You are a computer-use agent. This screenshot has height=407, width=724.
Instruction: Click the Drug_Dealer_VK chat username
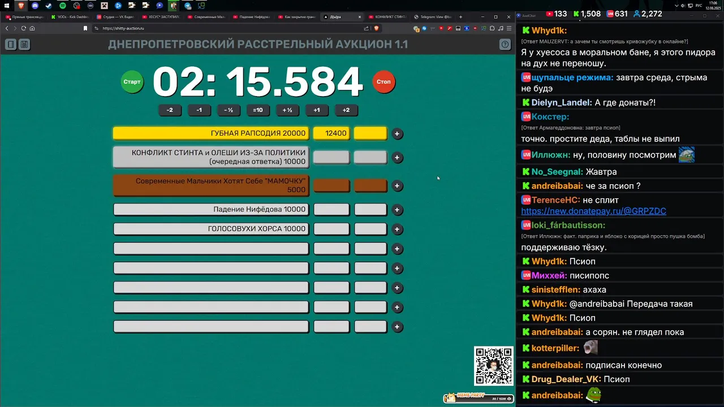[x=566, y=379]
